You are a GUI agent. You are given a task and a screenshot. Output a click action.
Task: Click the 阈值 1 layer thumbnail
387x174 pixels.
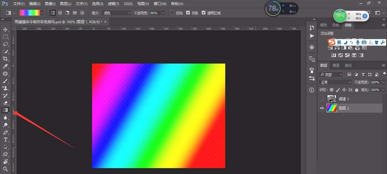(332, 99)
